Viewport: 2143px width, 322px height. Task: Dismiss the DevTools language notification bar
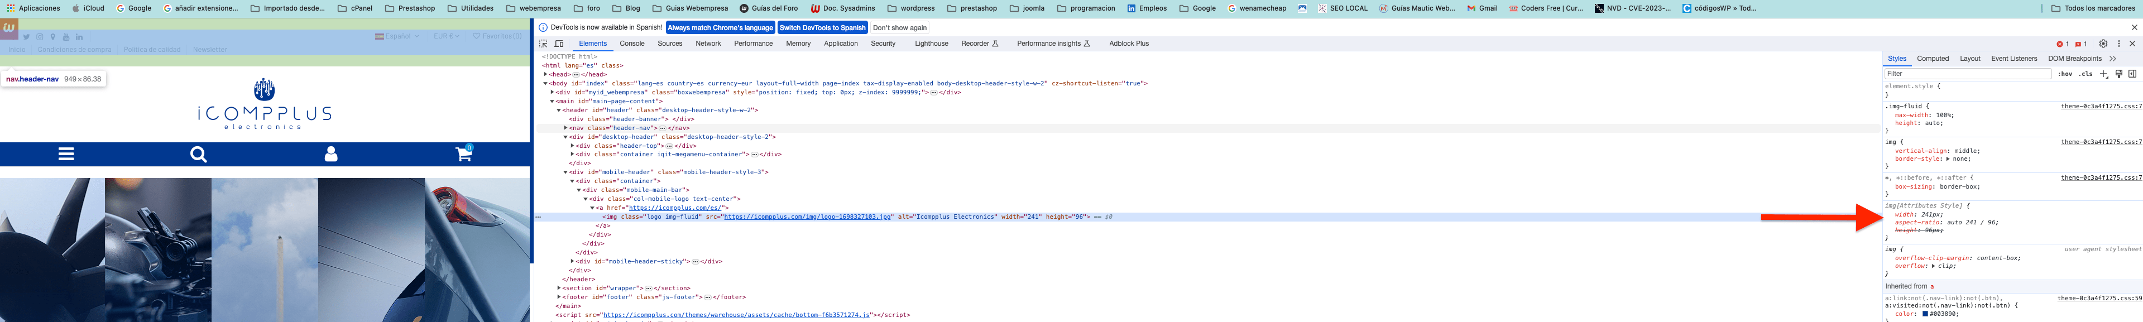[x=2134, y=27]
